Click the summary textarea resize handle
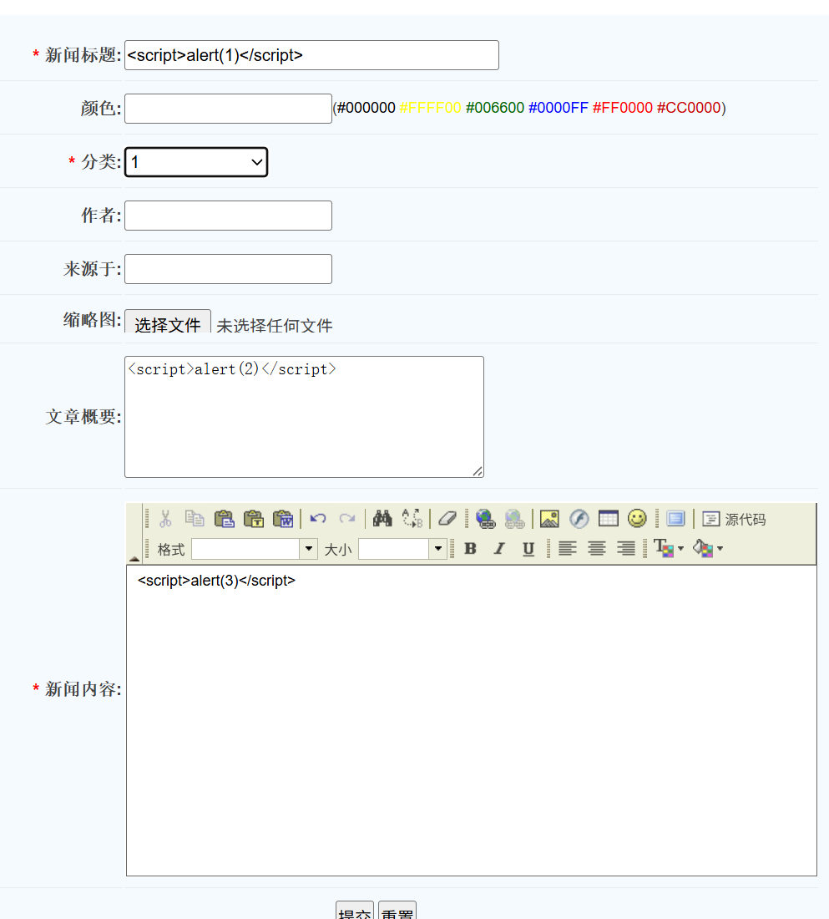The height and width of the screenshot is (919, 829). (x=478, y=471)
